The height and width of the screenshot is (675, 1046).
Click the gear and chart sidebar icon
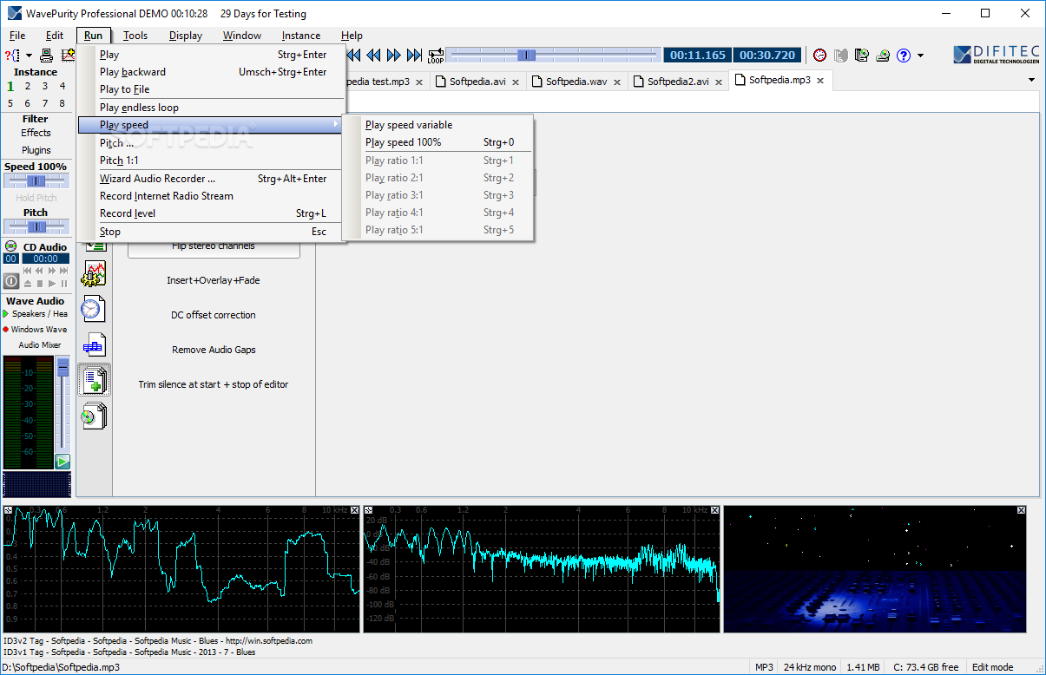(94, 274)
